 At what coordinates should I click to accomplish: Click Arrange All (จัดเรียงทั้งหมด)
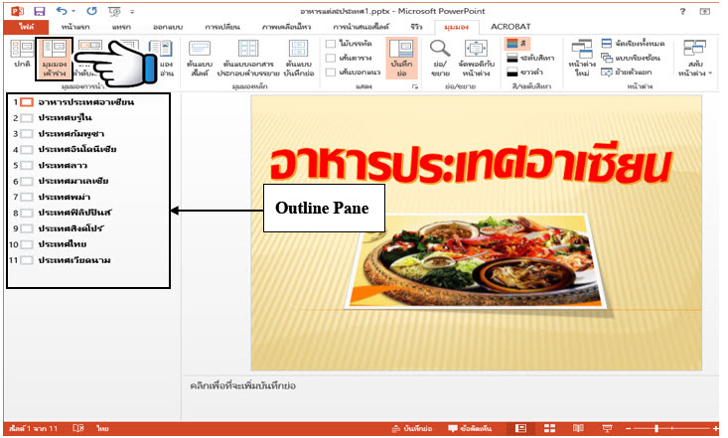point(633,44)
